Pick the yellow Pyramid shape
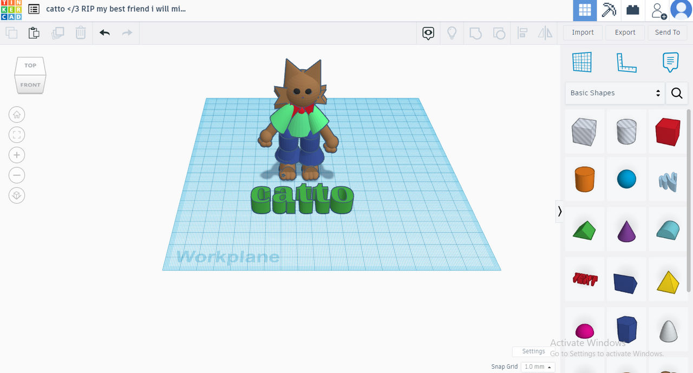Viewport: 693px width, 373px height. coord(668,282)
